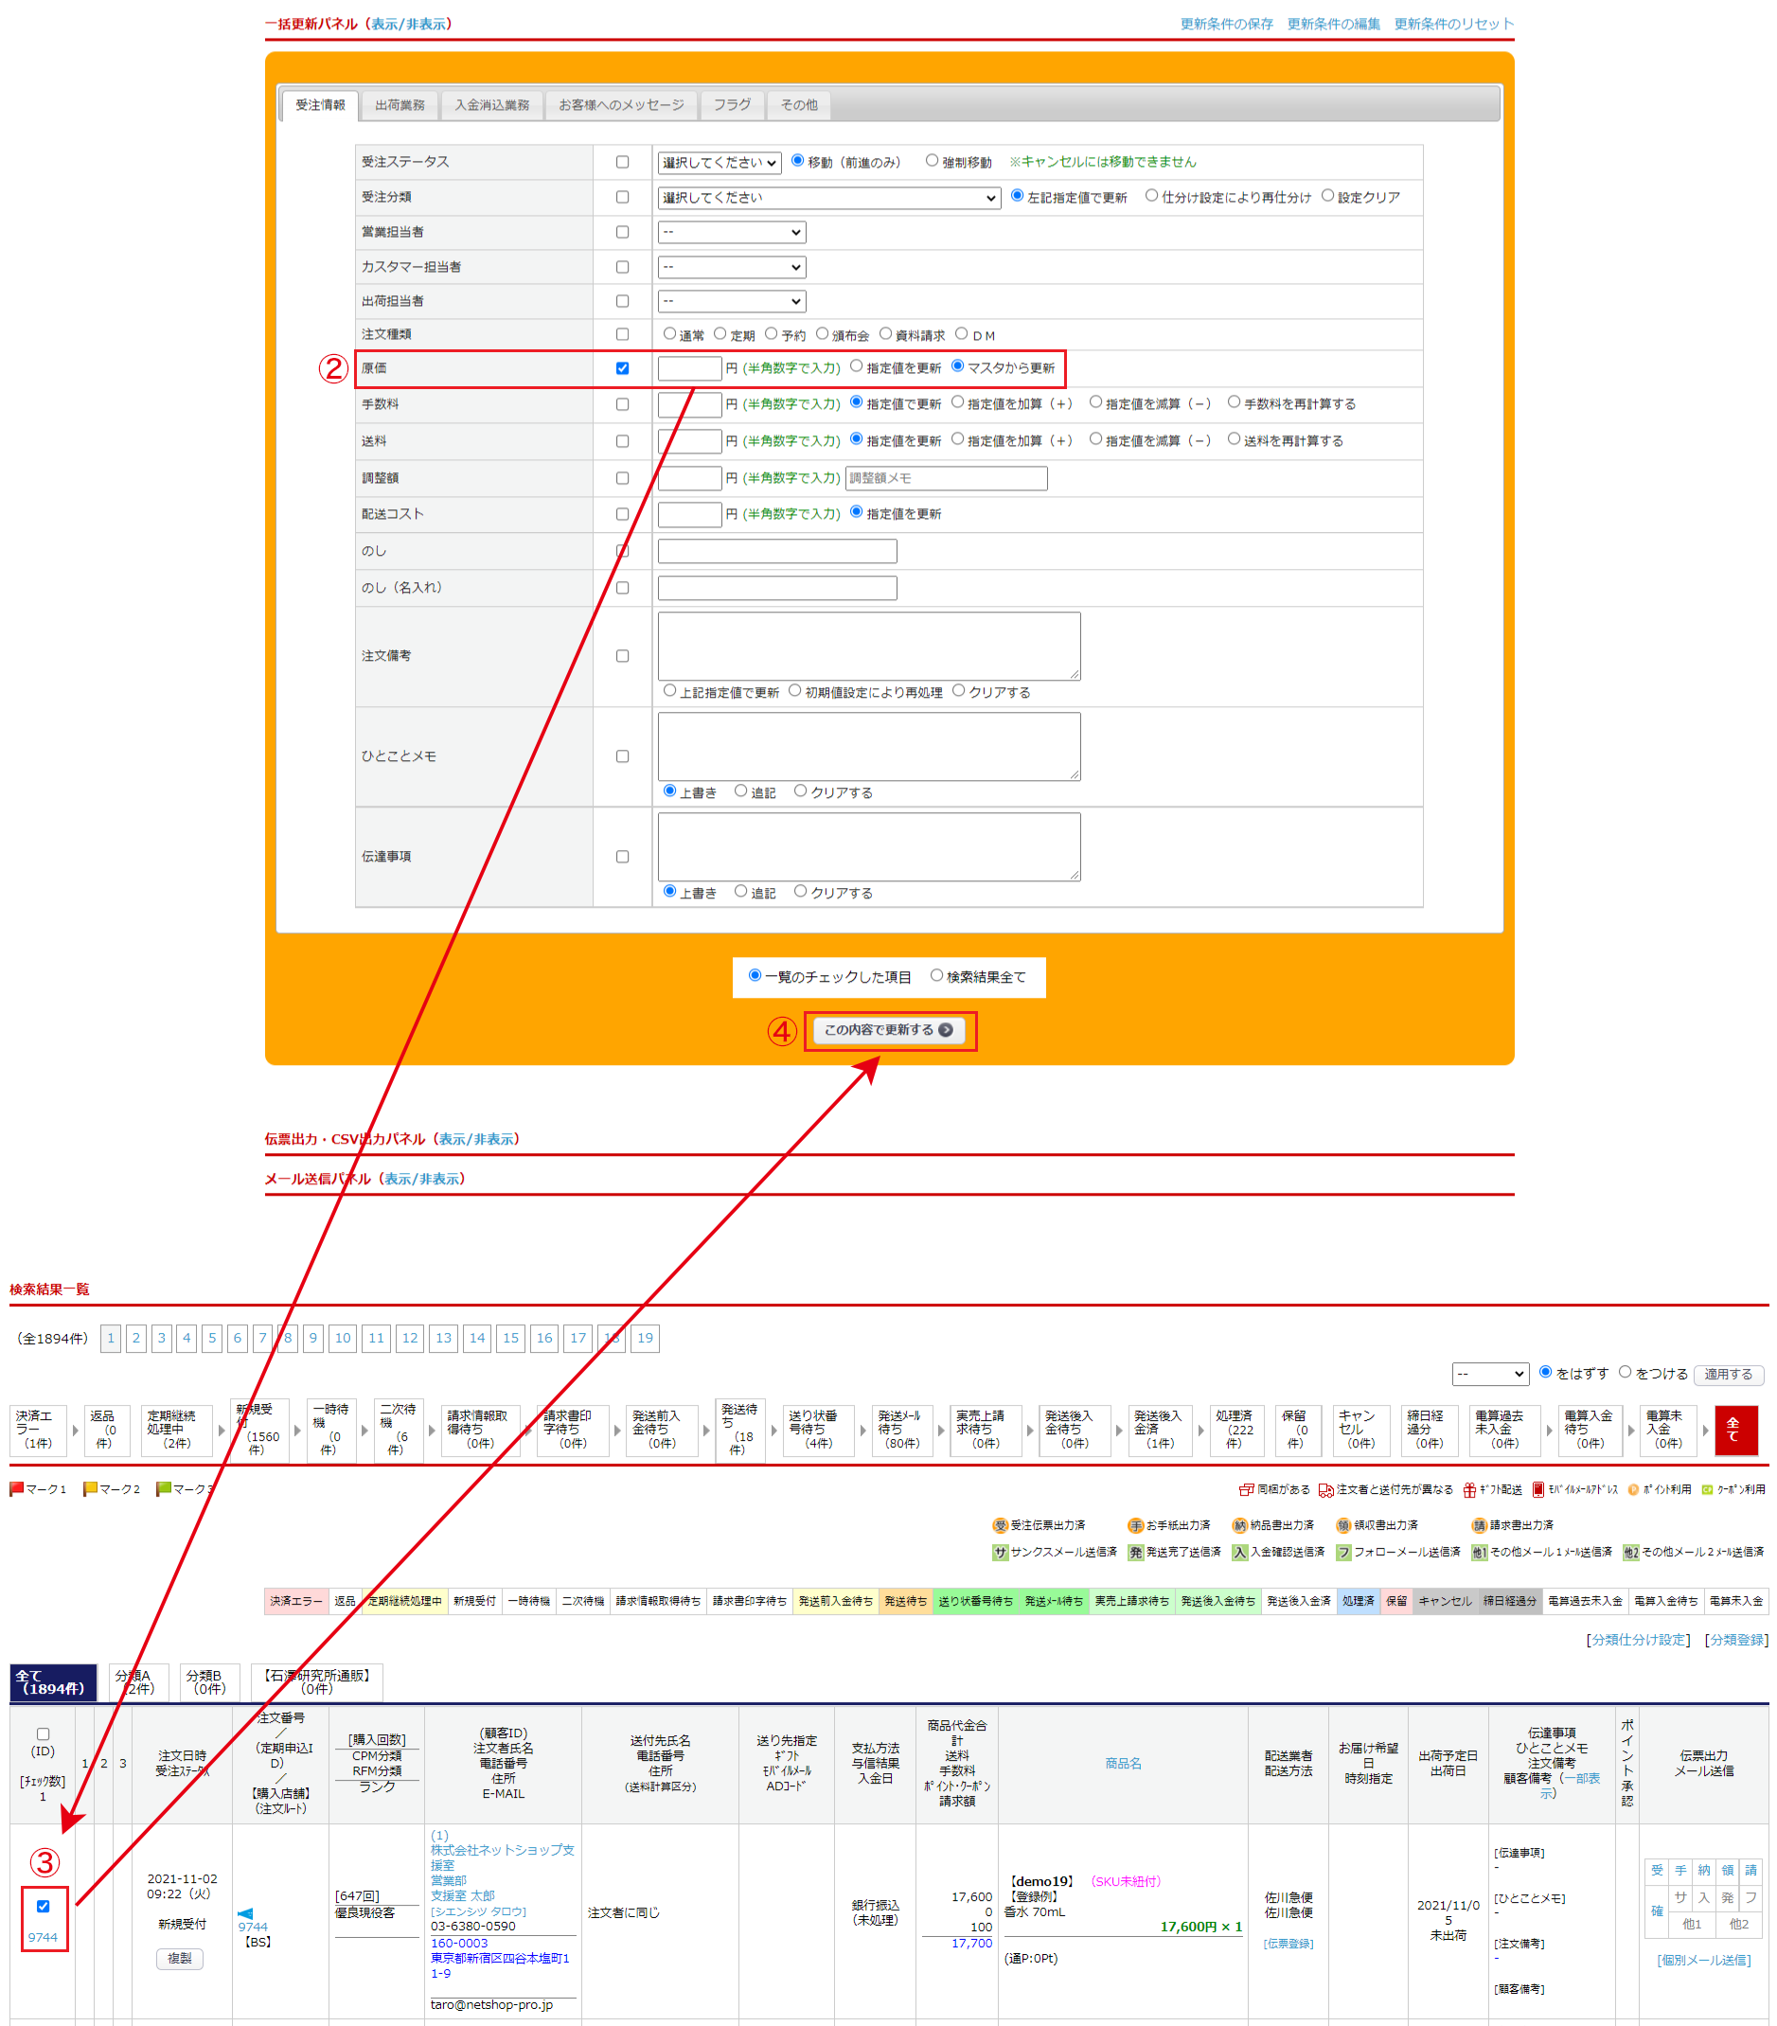Click the 納 output icon in order 9744's row
Screen dimensions: 1777x2026
(1704, 1871)
